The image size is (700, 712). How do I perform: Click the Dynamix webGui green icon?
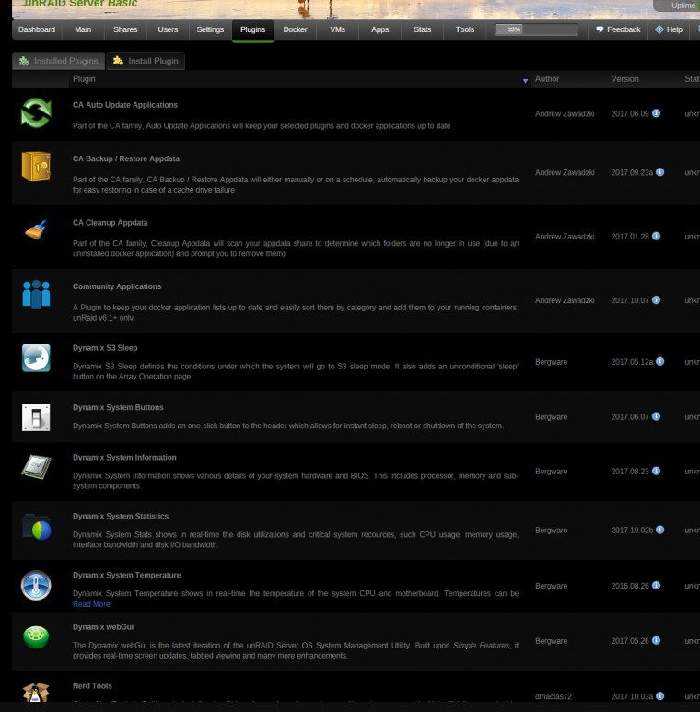click(36, 636)
